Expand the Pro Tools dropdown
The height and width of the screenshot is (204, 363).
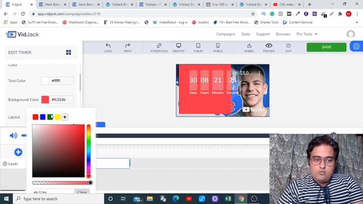307,34
